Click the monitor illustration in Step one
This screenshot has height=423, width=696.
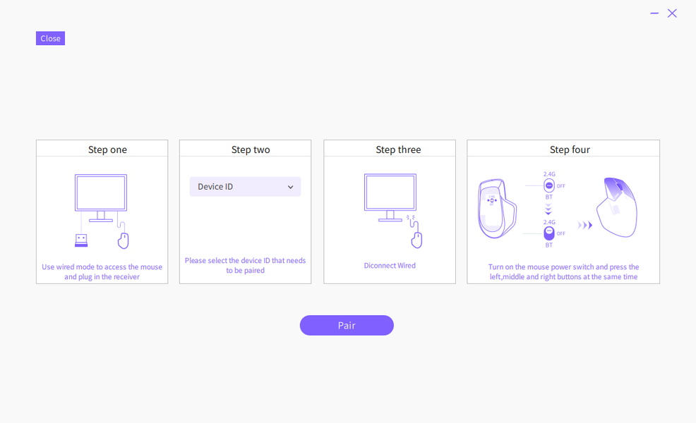pyautogui.click(x=101, y=198)
